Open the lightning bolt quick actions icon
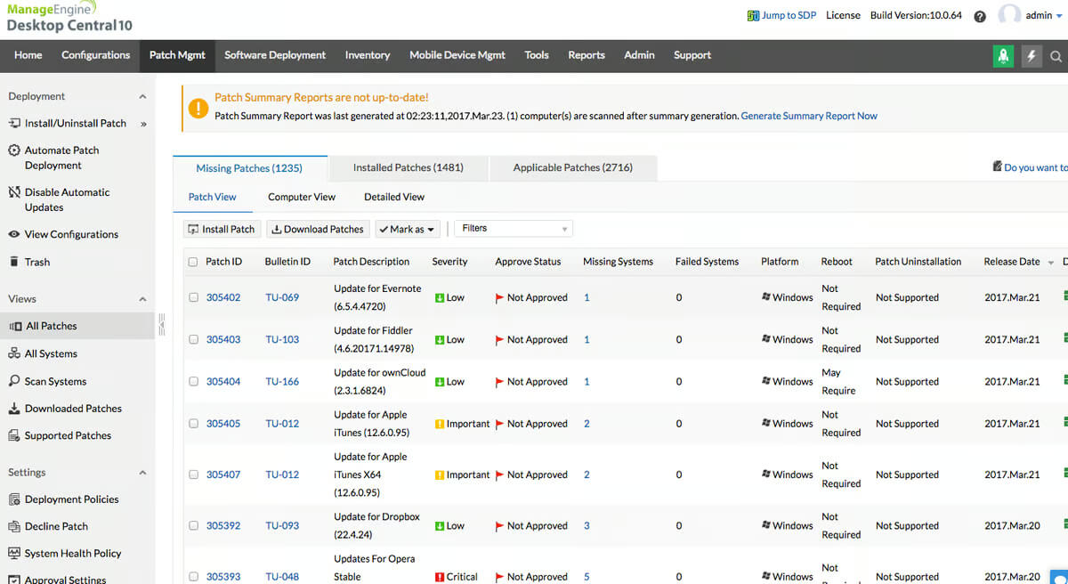Image resolution: width=1068 pixels, height=584 pixels. (x=1032, y=55)
